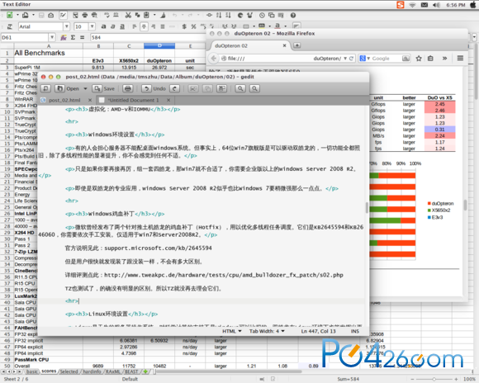Switch to the basic sheet tab
The height and width of the screenshot is (383, 479).
(x=31, y=371)
